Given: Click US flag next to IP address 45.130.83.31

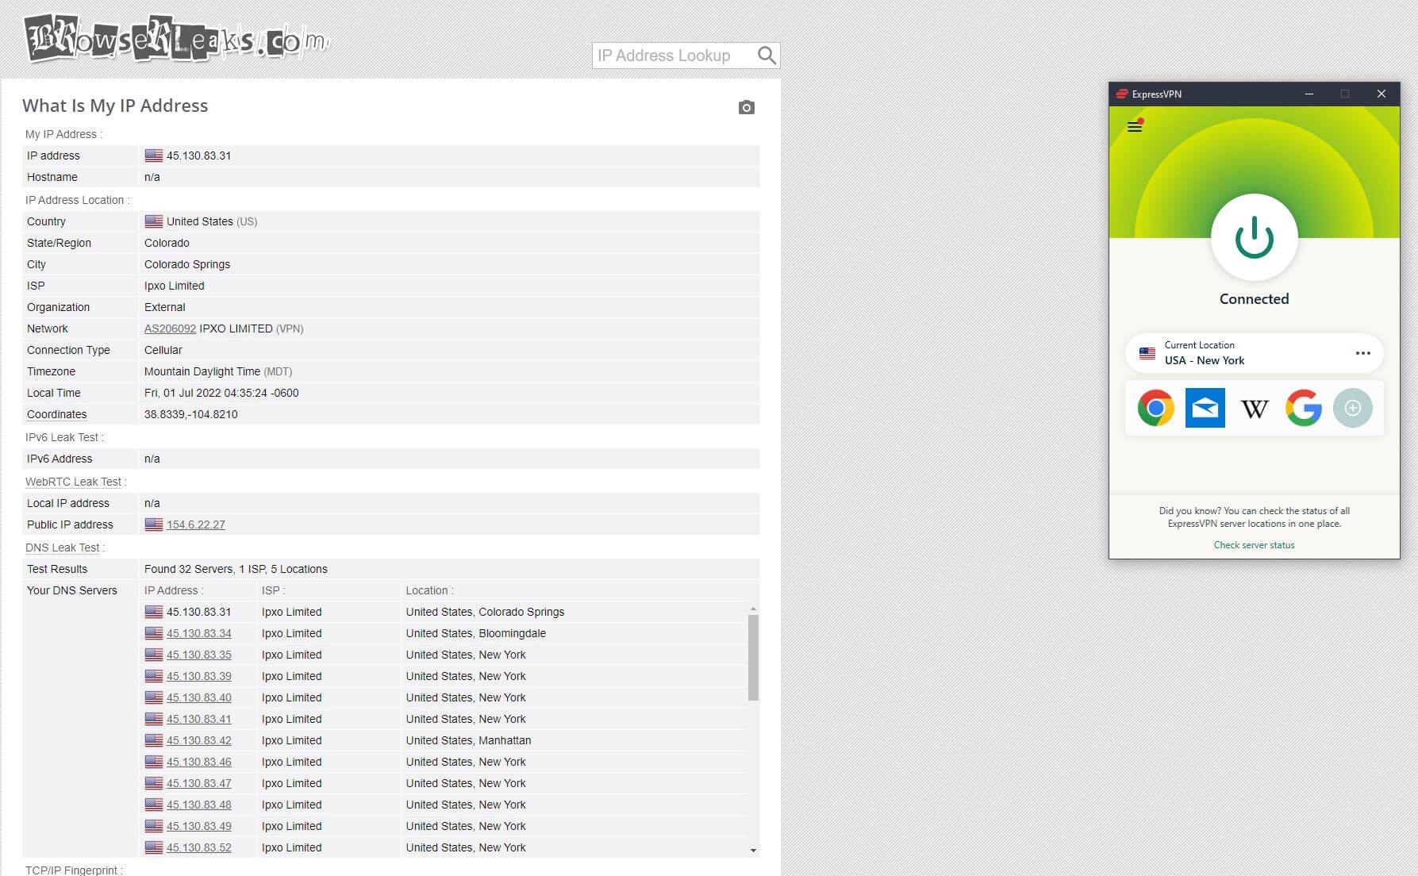Looking at the screenshot, I should [x=154, y=156].
